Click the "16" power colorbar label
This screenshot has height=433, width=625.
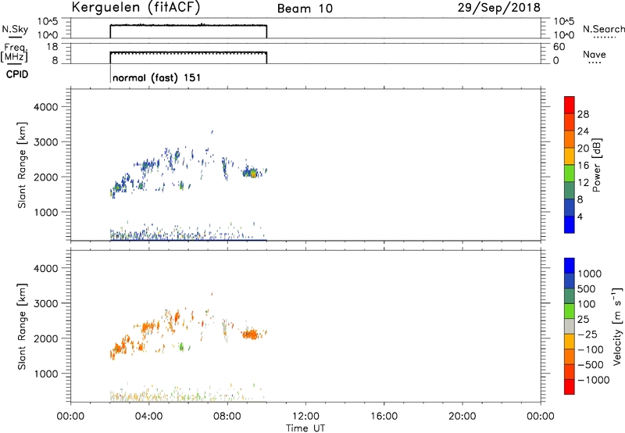pyautogui.click(x=583, y=166)
